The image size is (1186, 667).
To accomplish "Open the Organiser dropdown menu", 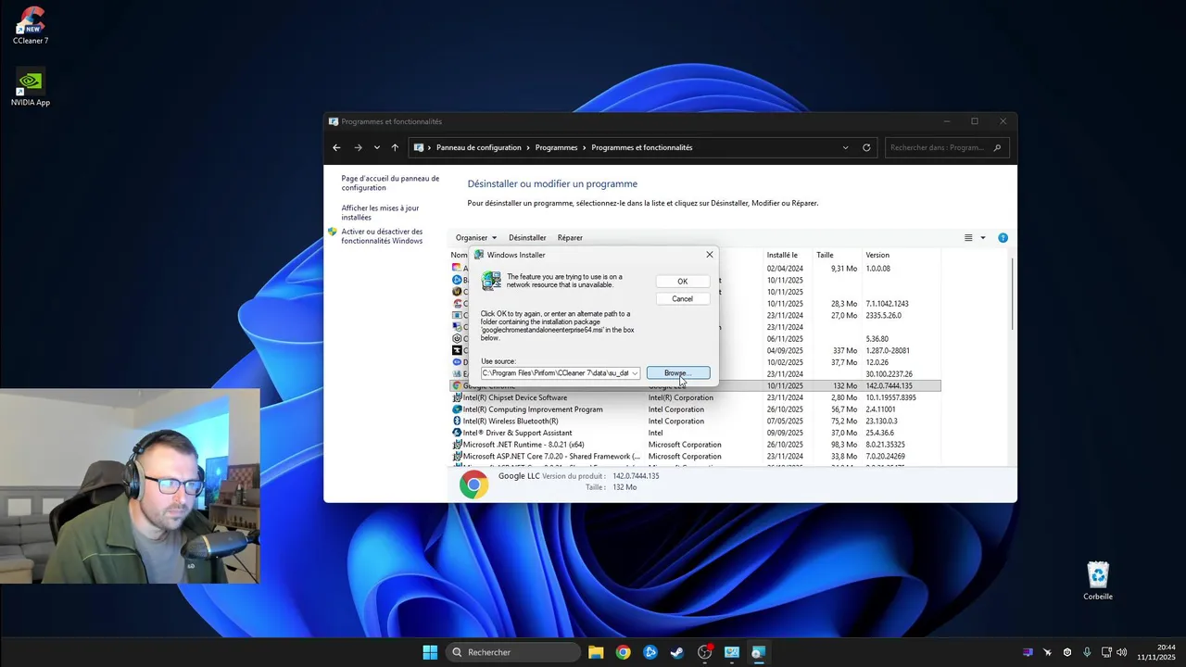I will coord(476,238).
